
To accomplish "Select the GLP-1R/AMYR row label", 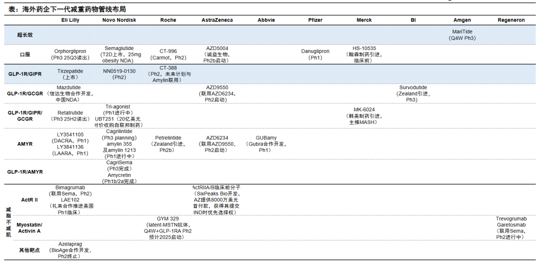I will [x=25, y=171].
